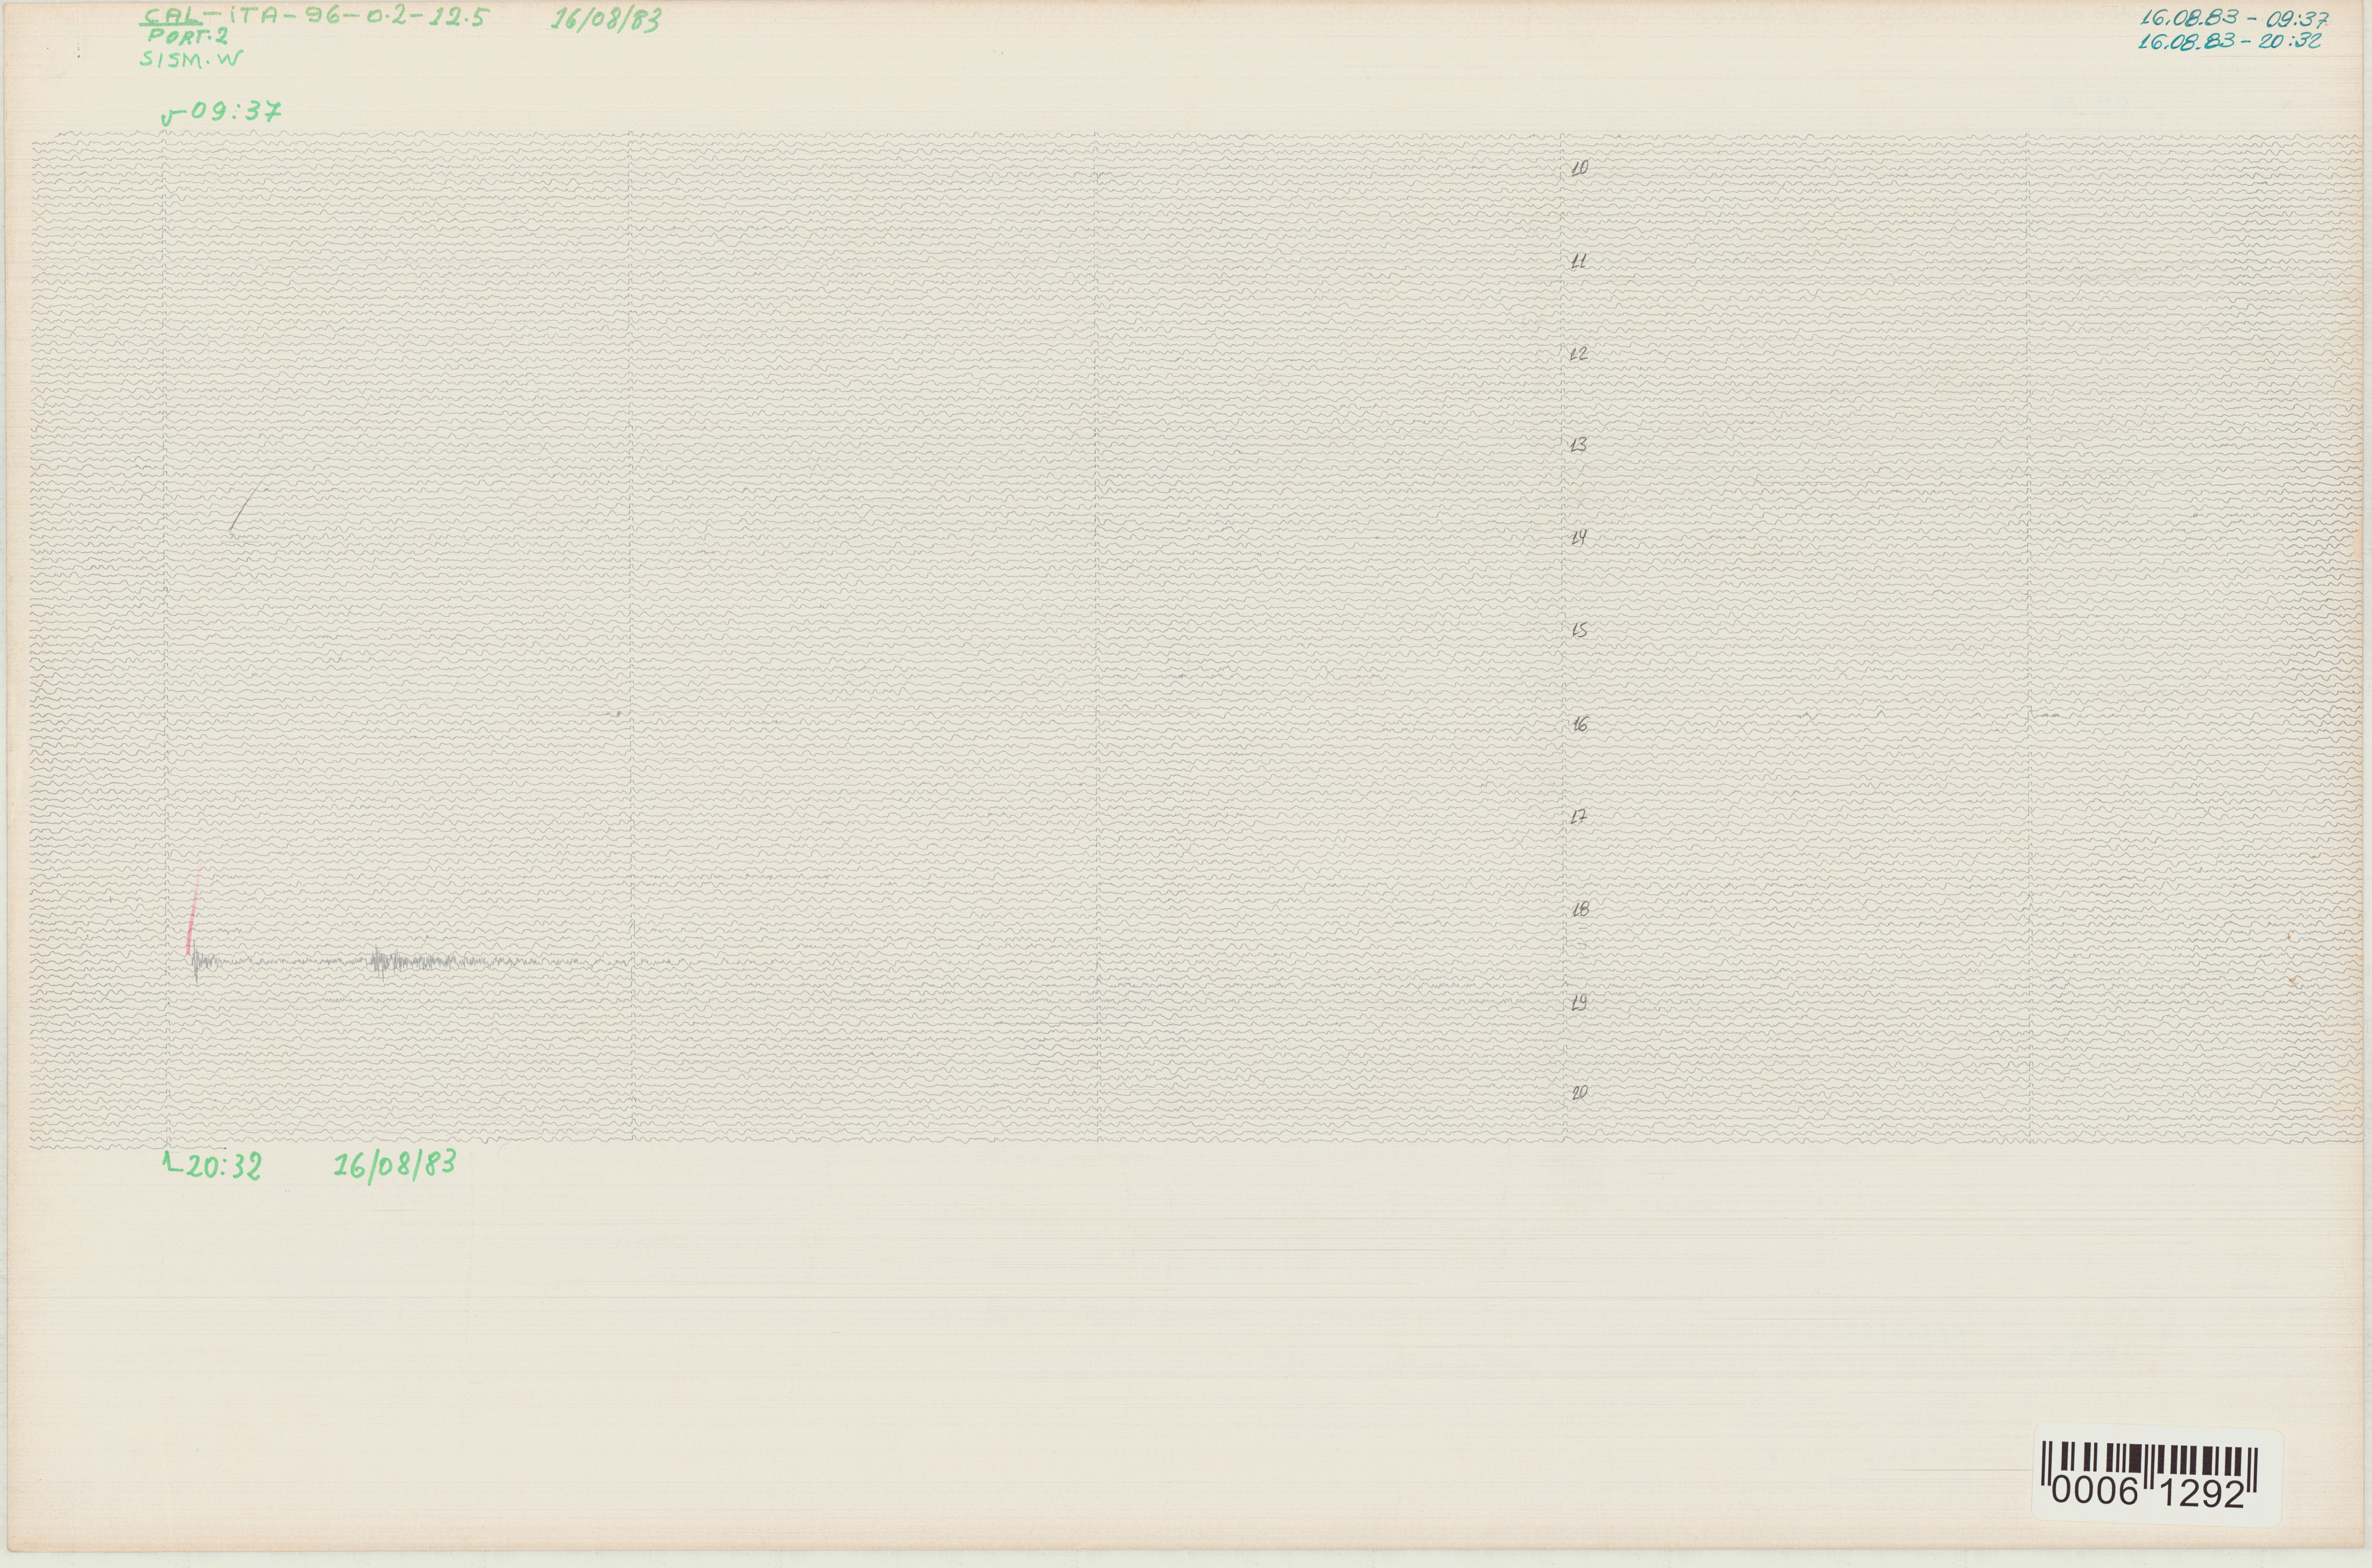Click the hour label '13' on the trace
Viewport: 2372px width, 1568px height.
[x=1579, y=445]
